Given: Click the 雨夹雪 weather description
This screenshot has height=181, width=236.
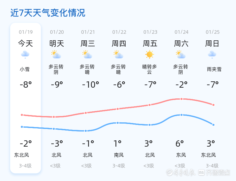Looking at the screenshot, I should pos(214,69).
